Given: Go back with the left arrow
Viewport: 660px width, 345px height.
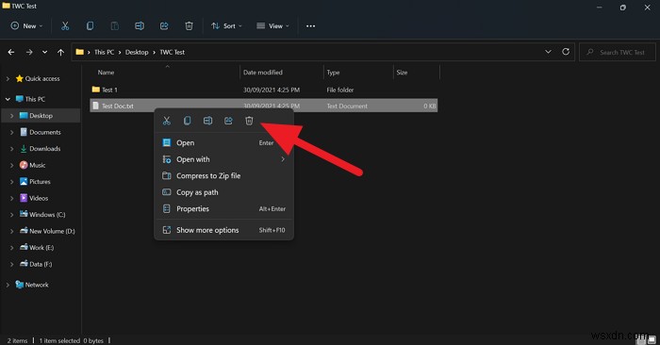Looking at the screenshot, I should tap(11, 52).
